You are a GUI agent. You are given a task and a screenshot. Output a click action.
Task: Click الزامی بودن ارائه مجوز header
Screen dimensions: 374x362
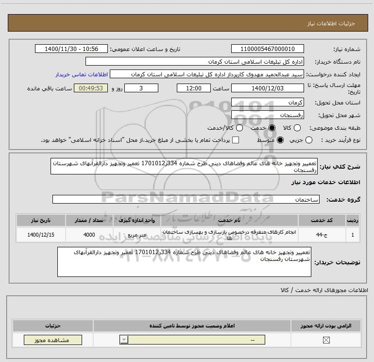326,326
